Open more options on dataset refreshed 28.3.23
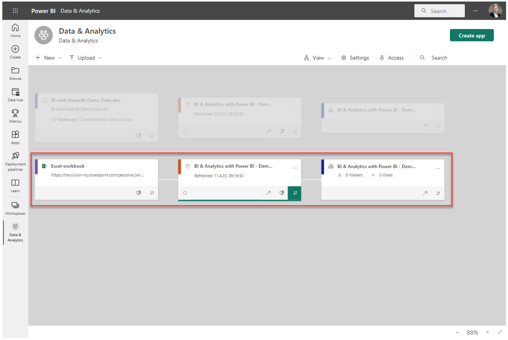Image resolution: width=508 pixels, height=340 pixels. tap(295, 106)
